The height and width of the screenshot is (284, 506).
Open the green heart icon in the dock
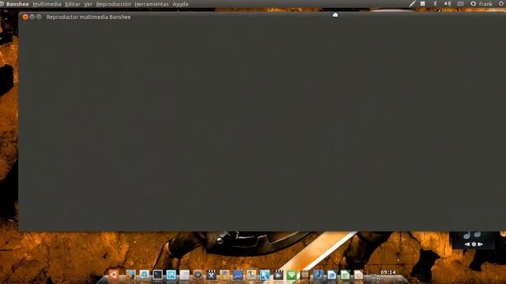tap(292, 275)
